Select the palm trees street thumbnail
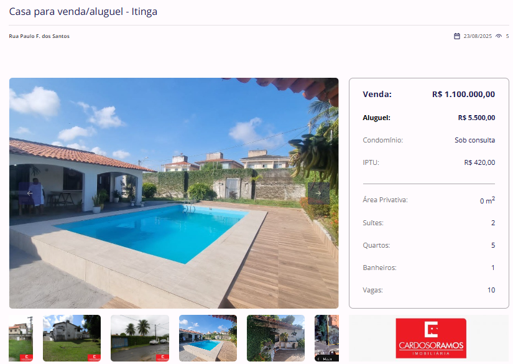This screenshot has height=364, width=513. click(140, 338)
